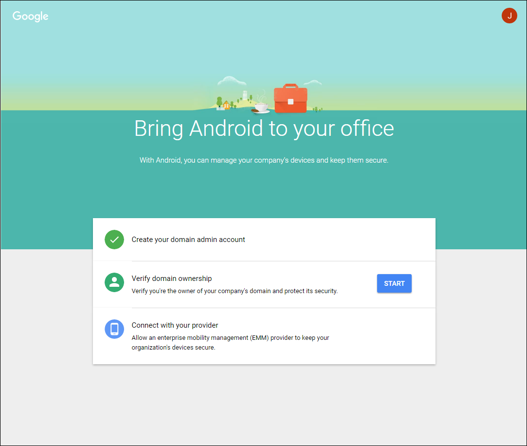Click the 'Verify you're the owner' description text
The height and width of the screenshot is (446, 527).
[x=235, y=291]
